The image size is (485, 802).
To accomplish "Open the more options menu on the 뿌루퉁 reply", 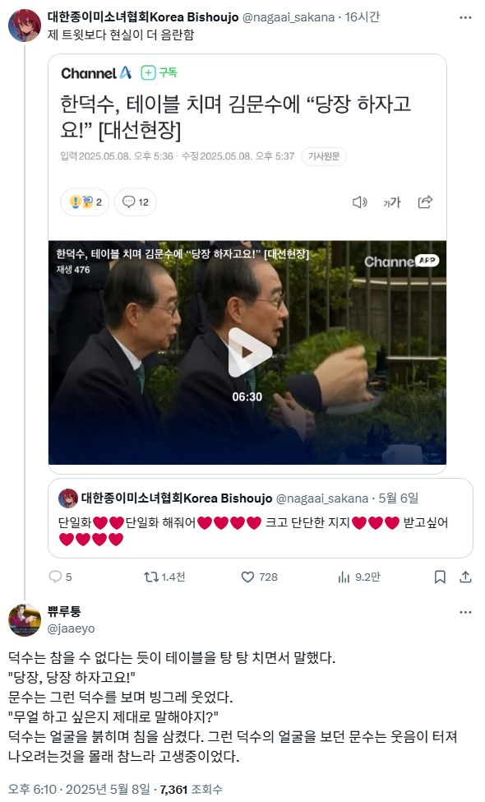I will click(465, 612).
